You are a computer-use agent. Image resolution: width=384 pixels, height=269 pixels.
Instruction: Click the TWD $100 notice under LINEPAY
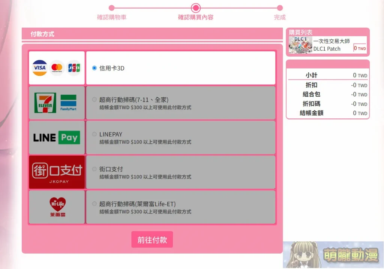[145, 142]
